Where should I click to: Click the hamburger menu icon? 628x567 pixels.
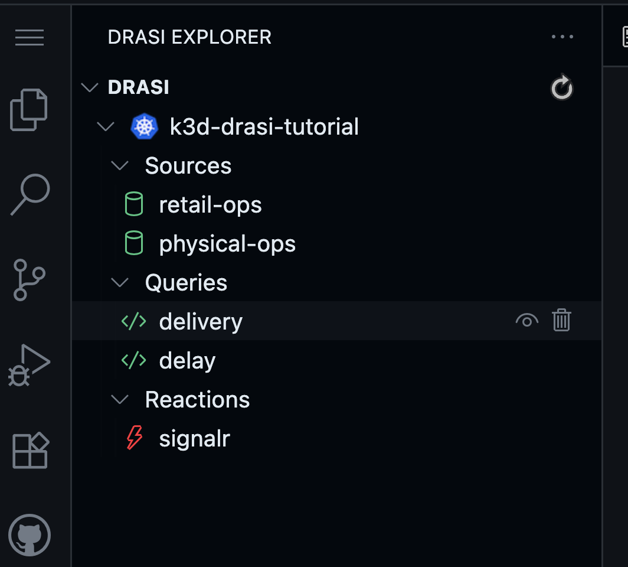point(30,37)
